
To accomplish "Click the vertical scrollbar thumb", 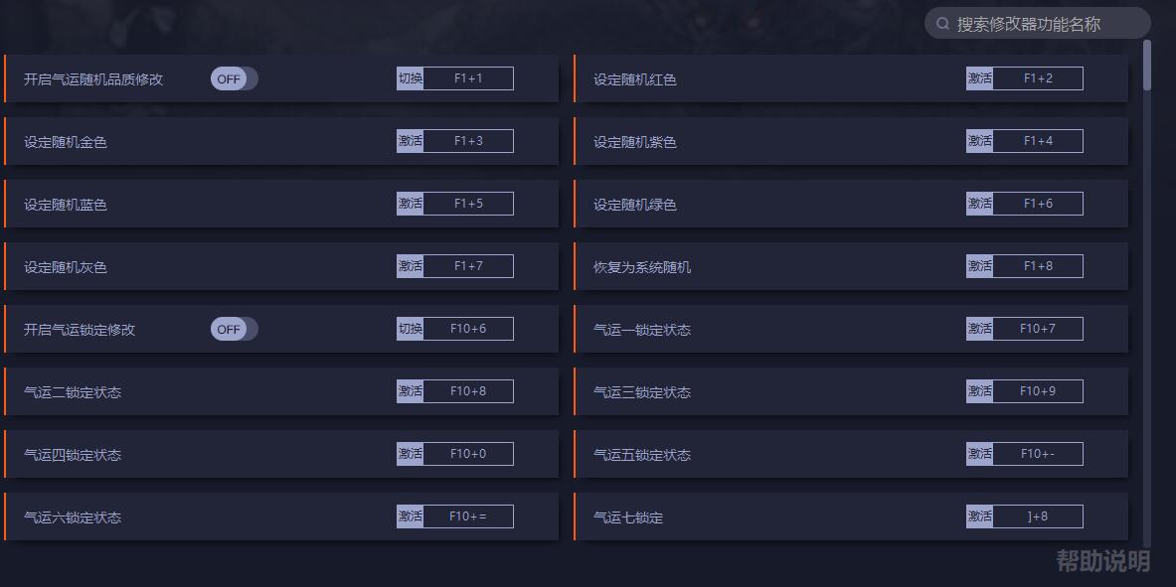I will [x=1147, y=66].
